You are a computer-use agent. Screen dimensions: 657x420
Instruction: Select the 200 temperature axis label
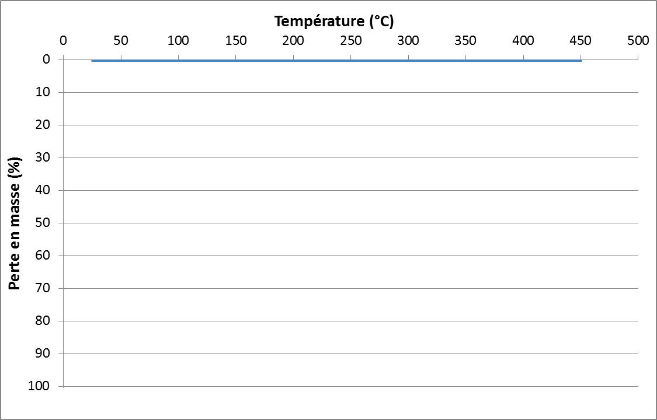click(293, 41)
